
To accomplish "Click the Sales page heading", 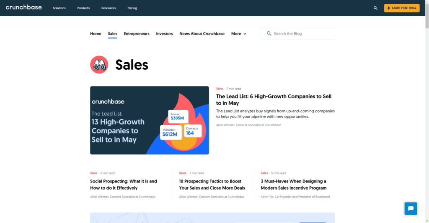I will tap(132, 65).
